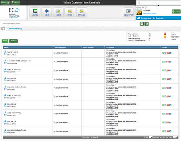
Task: Click the search field at top right
Action: pos(158,3)
